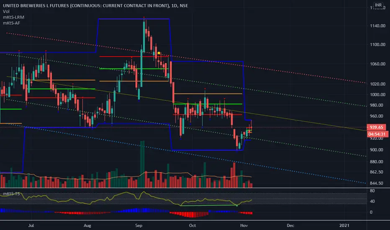This screenshot has width=390, height=230.
Task: Click the United Breweries L Futures chart title
Action: point(95,5)
